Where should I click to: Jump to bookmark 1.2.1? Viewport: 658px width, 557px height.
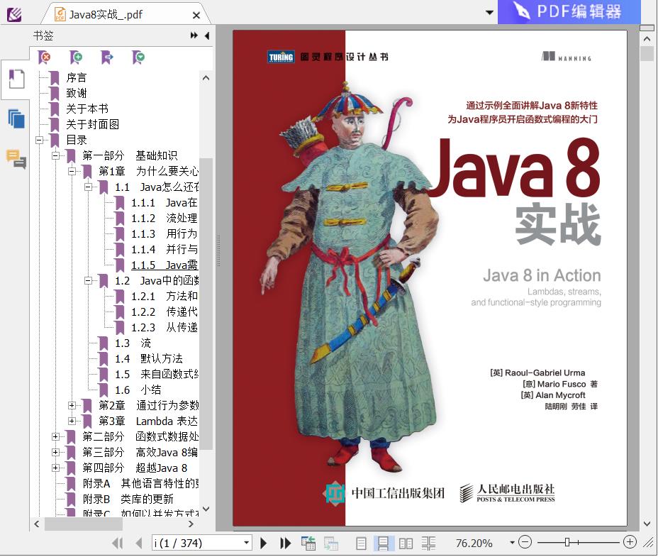pyautogui.click(x=164, y=296)
